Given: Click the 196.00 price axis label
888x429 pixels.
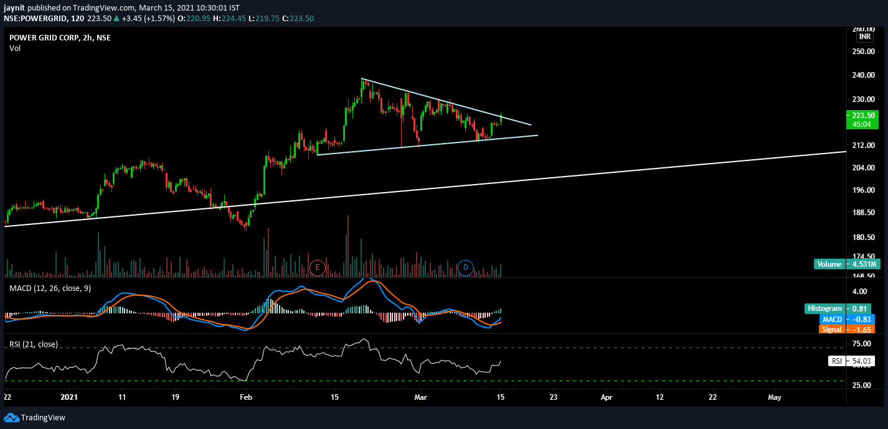Looking at the screenshot, I should pyautogui.click(x=863, y=190).
